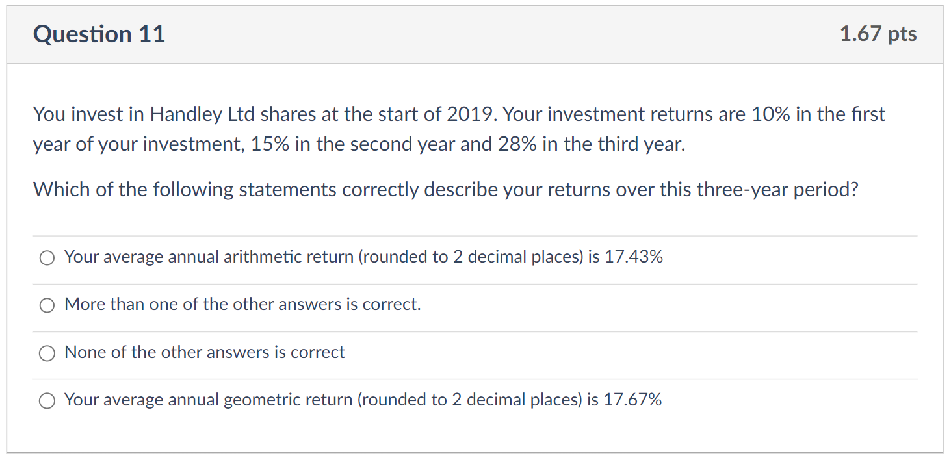Mark the 'None of the other answers' radio button
This screenshot has height=462, width=951.
click(47, 353)
